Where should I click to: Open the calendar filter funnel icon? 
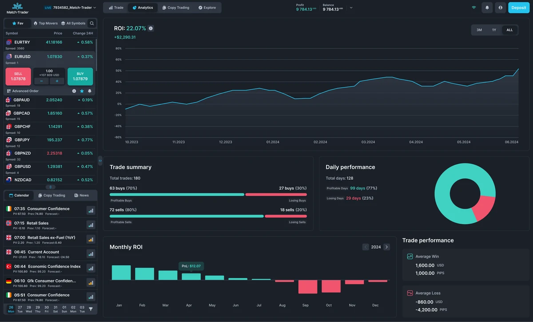tap(91, 309)
